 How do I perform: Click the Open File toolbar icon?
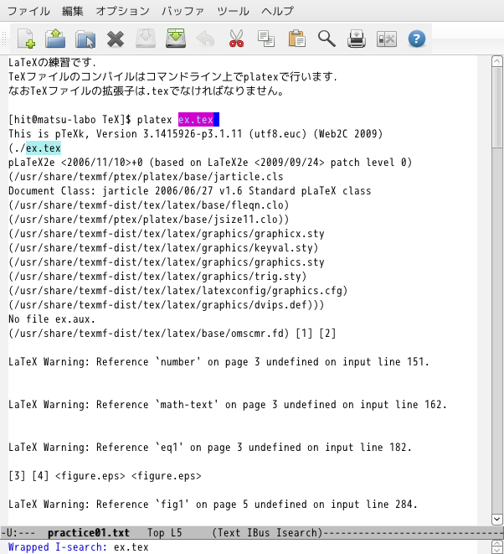55,39
